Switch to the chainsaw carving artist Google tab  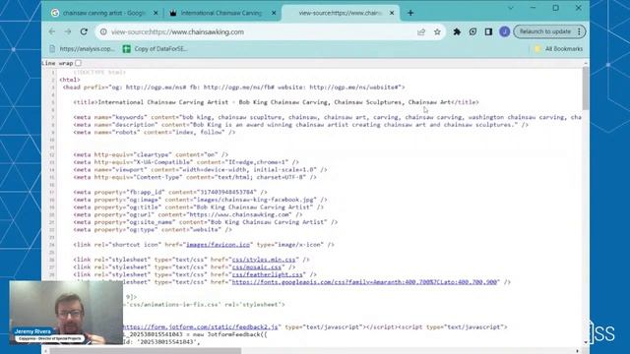click(x=104, y=13)
